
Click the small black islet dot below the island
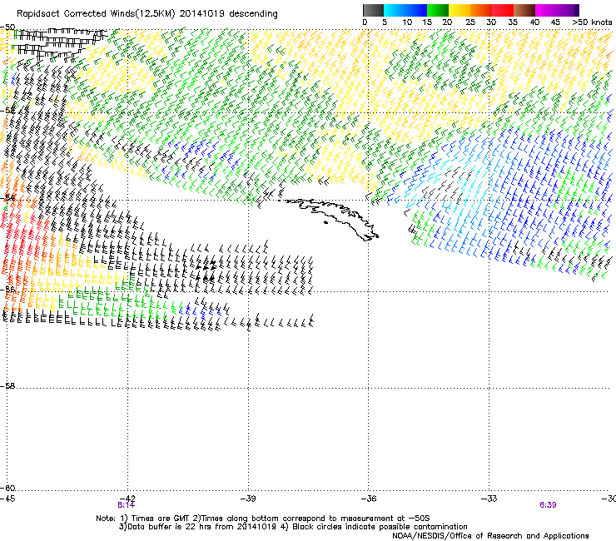click(x=325, y=223)
